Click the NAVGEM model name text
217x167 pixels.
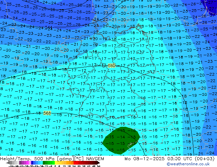(x=95, y=159)
